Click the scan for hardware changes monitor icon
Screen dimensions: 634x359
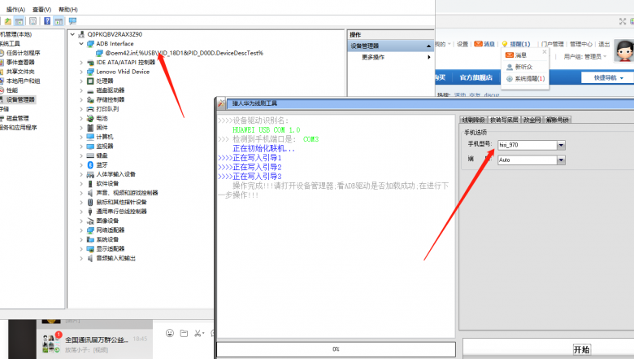[72, 21]
